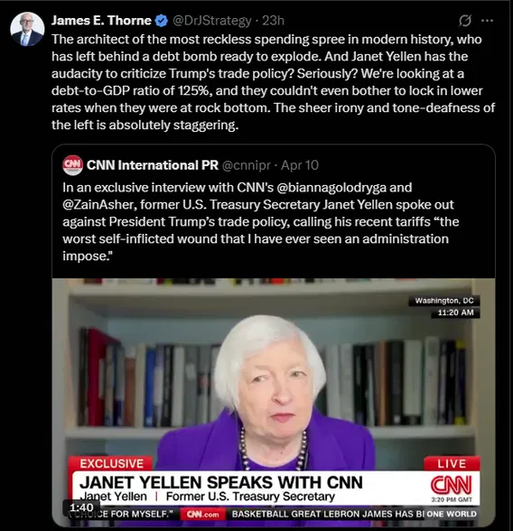Screen dimensions: 513x531
Task: Click the CNN International PR avatar logo
Action: click(72, 165)
